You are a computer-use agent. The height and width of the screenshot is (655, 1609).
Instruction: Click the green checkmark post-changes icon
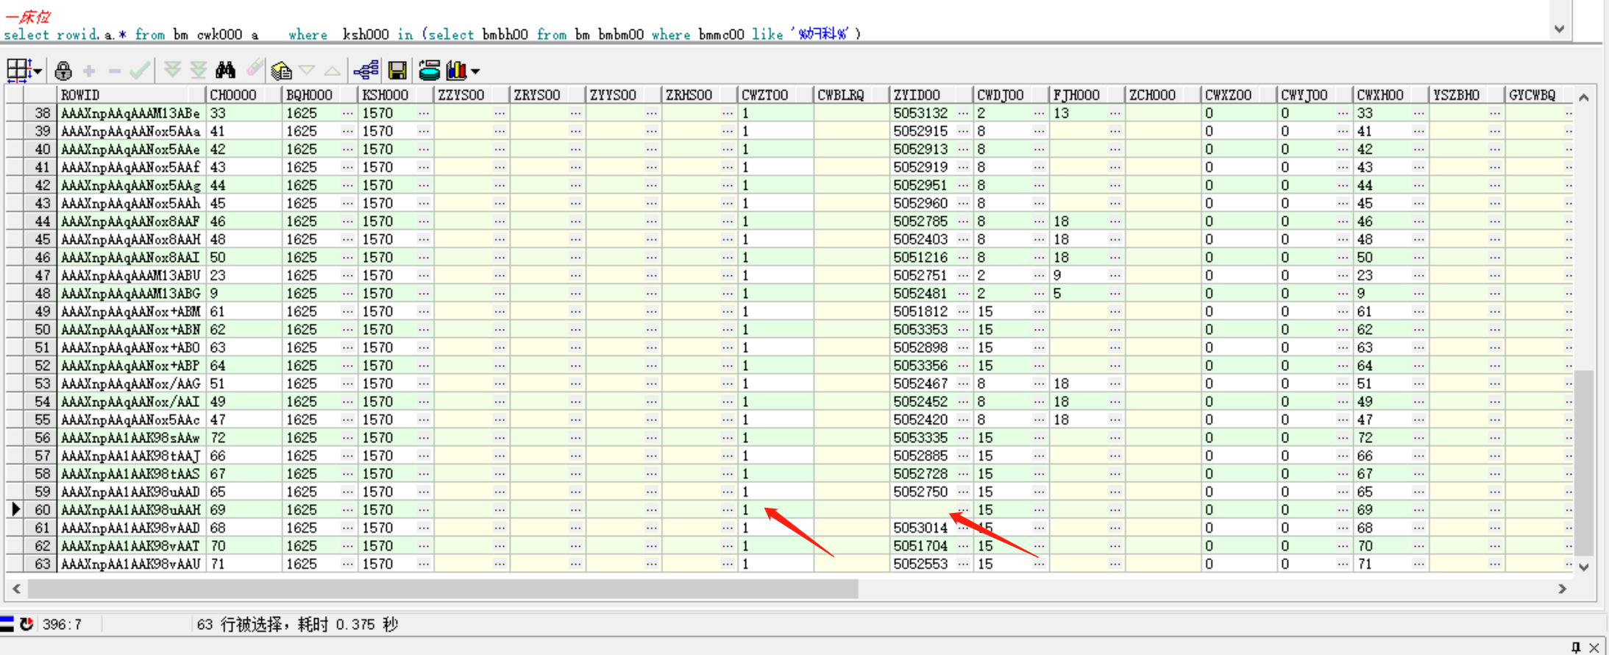click(x=140, y=70)
